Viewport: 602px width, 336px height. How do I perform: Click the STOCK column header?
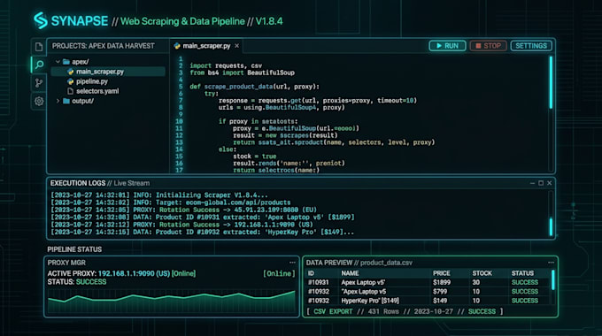482,273
